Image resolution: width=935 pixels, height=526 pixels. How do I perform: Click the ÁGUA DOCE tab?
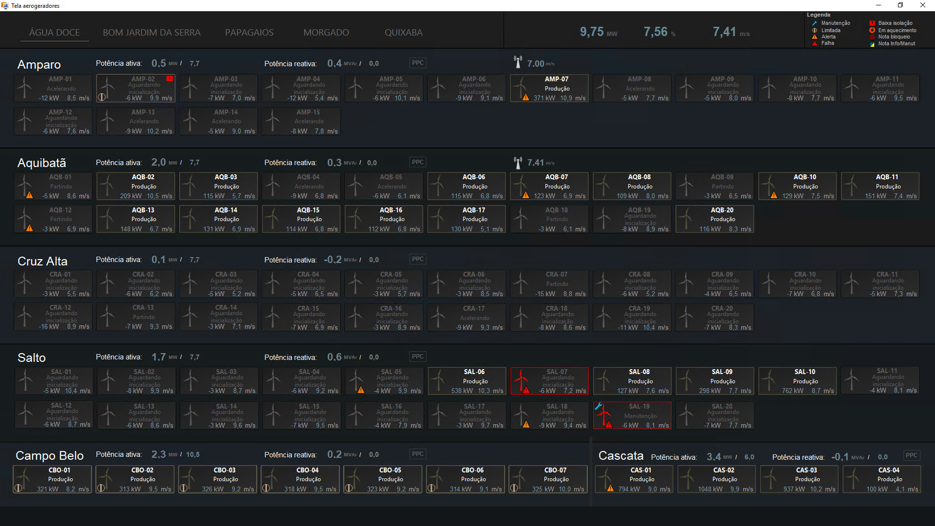pyautogui.click(x=55, y=33)
